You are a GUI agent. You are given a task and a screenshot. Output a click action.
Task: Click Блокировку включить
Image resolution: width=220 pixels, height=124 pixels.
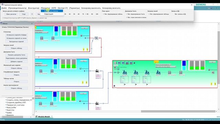(111, 8)
